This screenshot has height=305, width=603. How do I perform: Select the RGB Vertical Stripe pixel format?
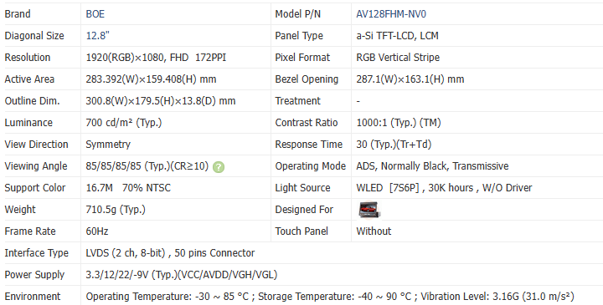pyautogui.click(x=398, y=58)
